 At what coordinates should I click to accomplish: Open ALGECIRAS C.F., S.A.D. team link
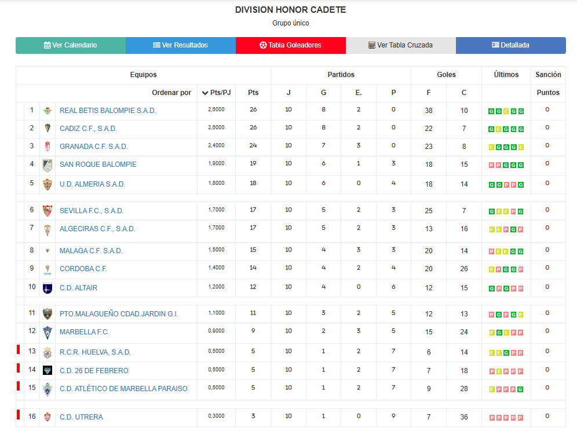tap(97, 229)
